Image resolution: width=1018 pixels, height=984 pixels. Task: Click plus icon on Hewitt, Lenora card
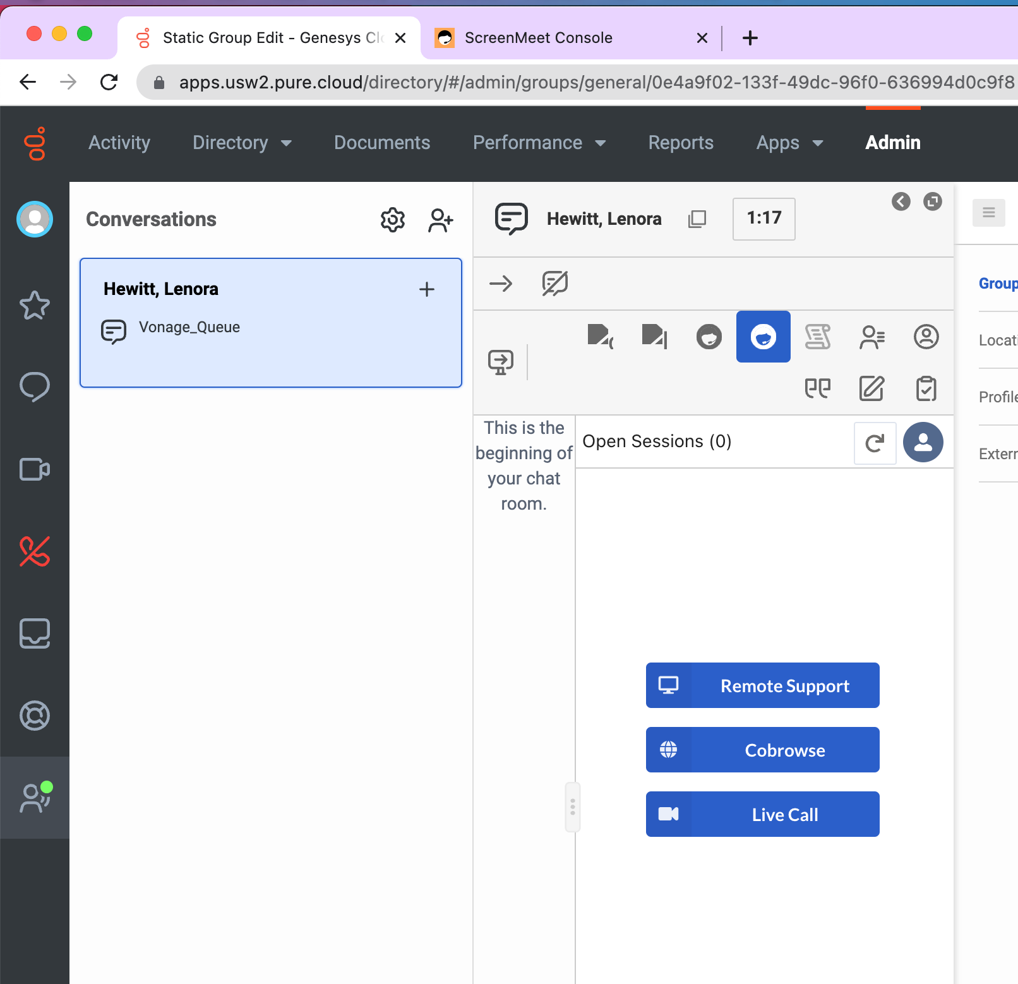427,289
